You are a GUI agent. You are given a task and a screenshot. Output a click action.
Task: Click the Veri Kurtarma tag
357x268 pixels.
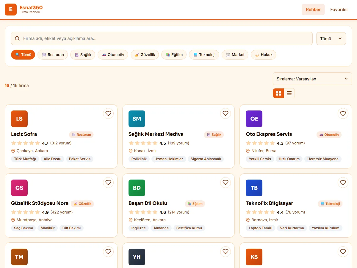(292, 228)
